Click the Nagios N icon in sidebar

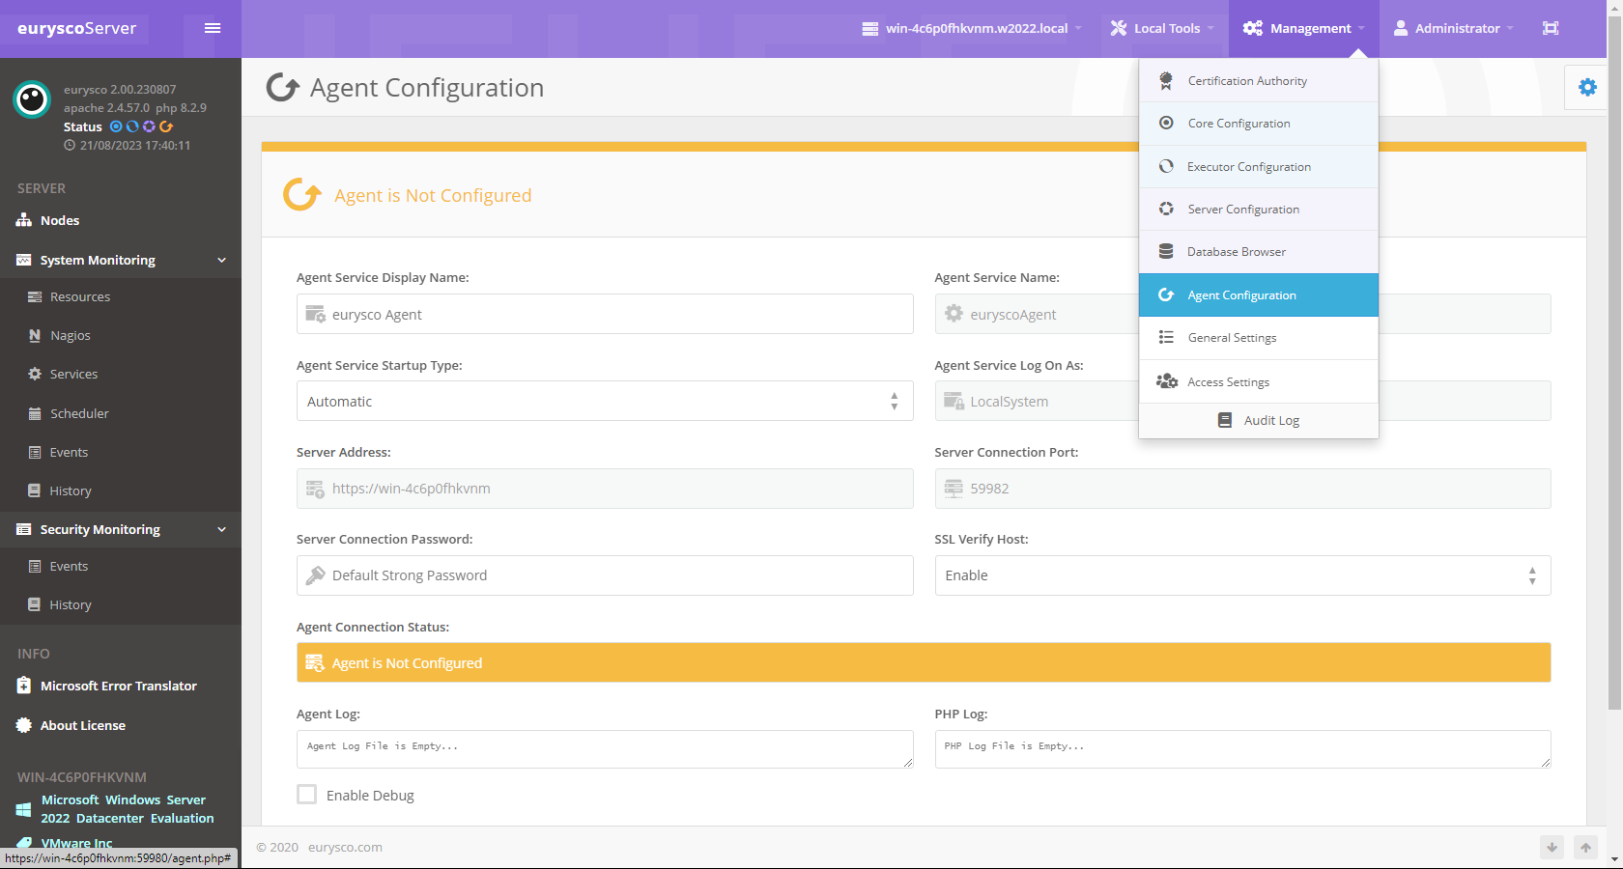[x=35, y=335]
